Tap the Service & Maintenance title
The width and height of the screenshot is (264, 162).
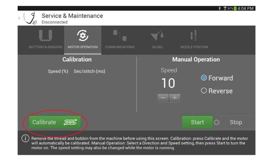click(x=72, y=16)
